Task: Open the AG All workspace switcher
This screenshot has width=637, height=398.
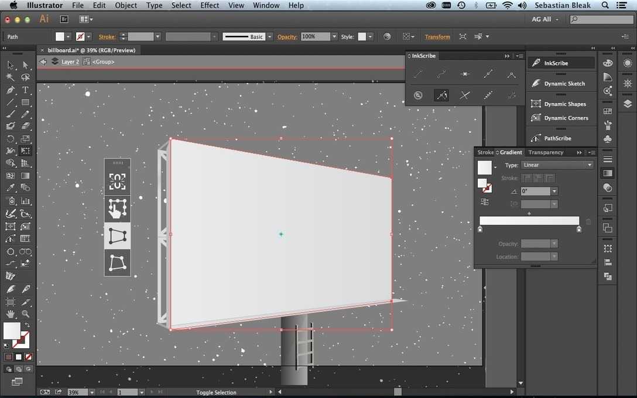Action: point(544,19)
